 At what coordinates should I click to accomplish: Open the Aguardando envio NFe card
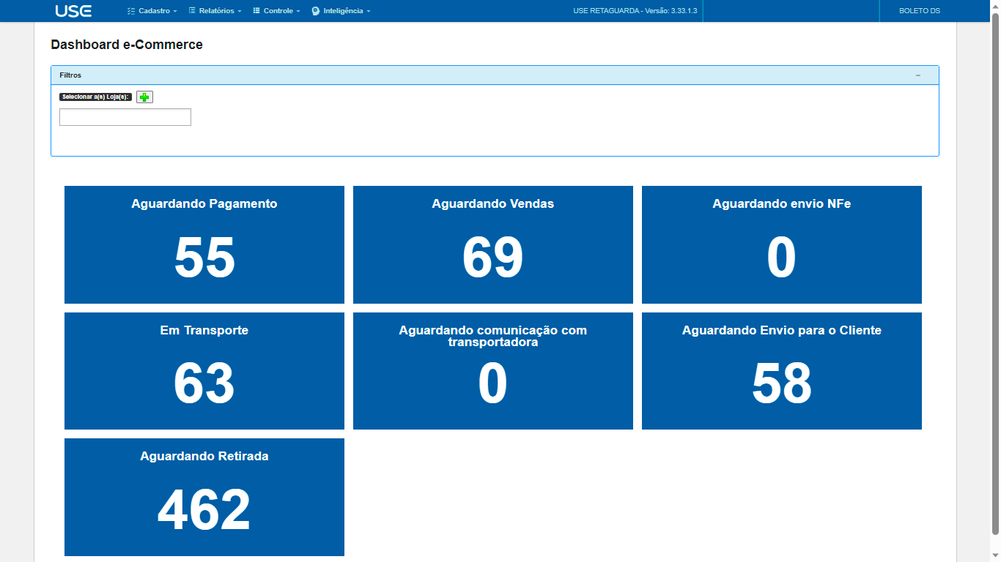(x=782, y=244)
